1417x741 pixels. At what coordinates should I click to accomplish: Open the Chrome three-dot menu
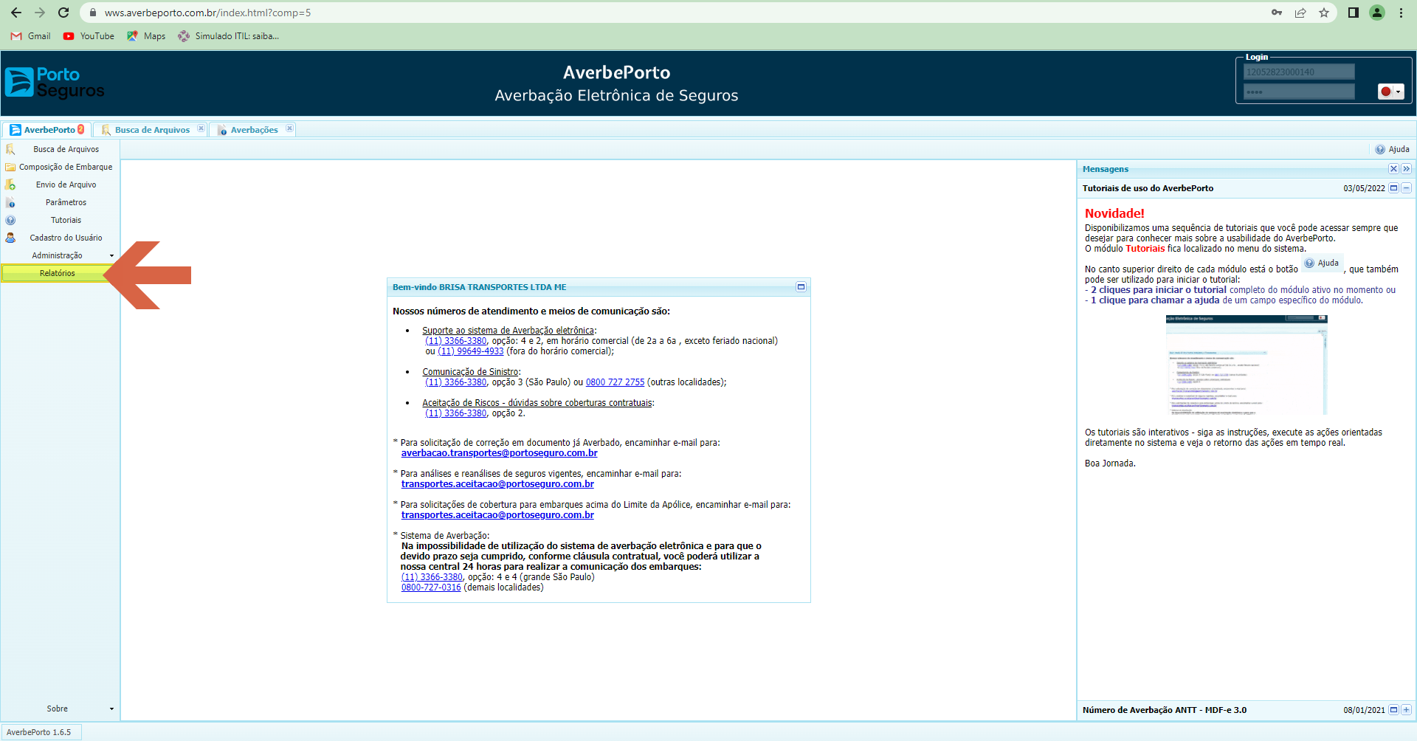click(x=1401, y=13)
